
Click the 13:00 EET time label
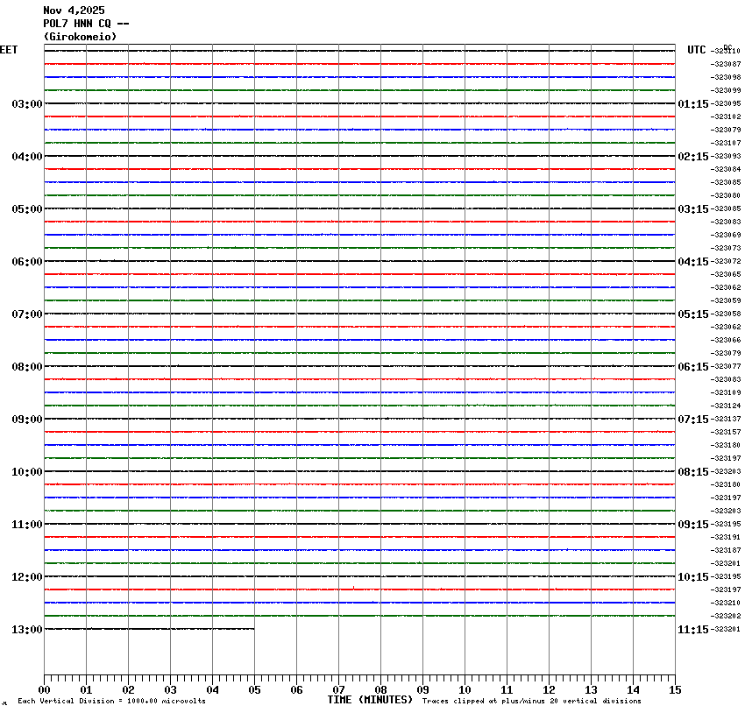tap(26, 630)
